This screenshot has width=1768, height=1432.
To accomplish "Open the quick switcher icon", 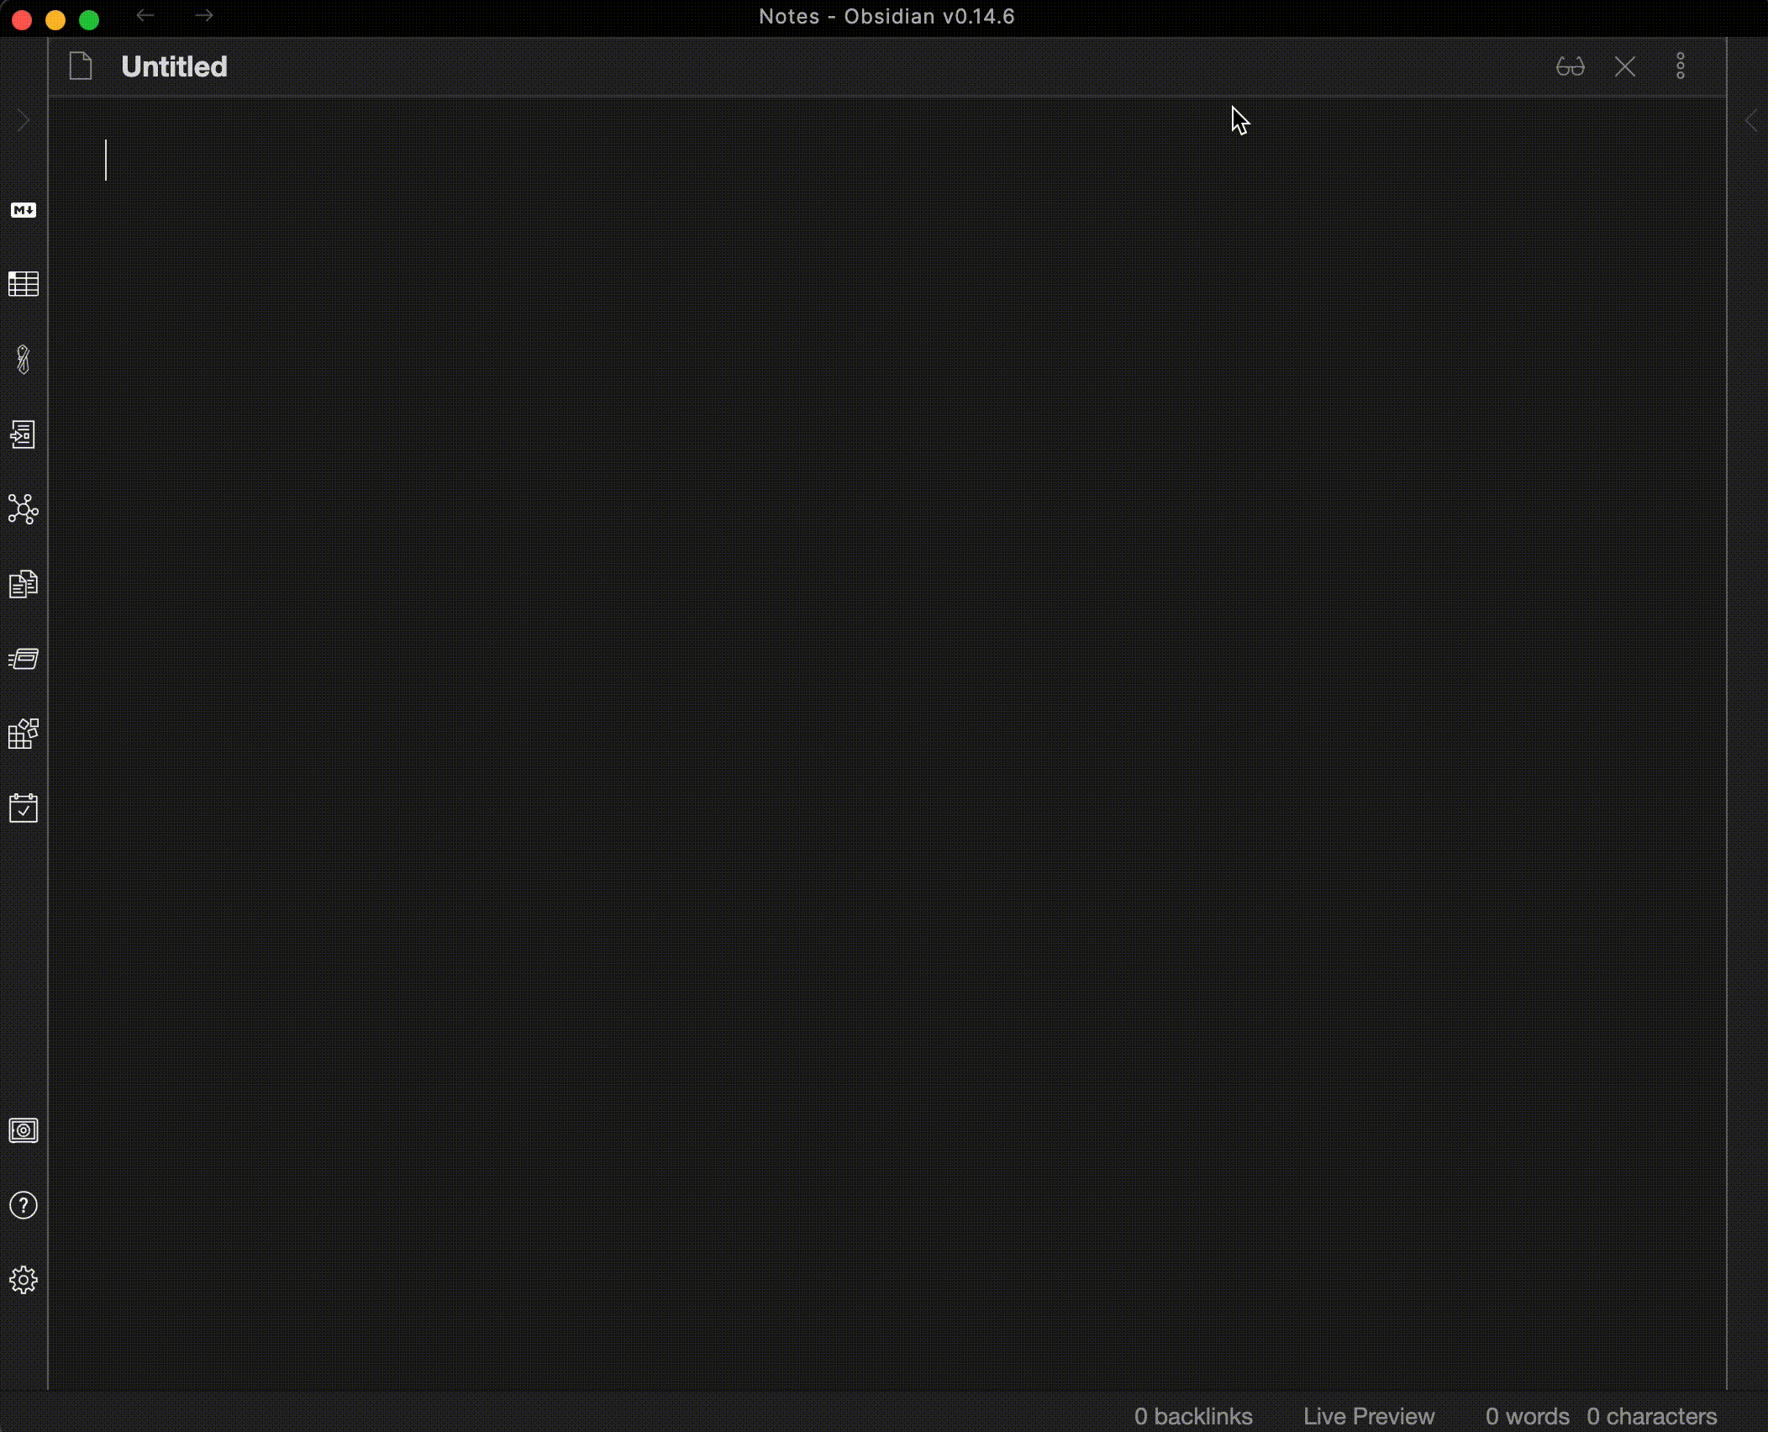I will point(24,434).
